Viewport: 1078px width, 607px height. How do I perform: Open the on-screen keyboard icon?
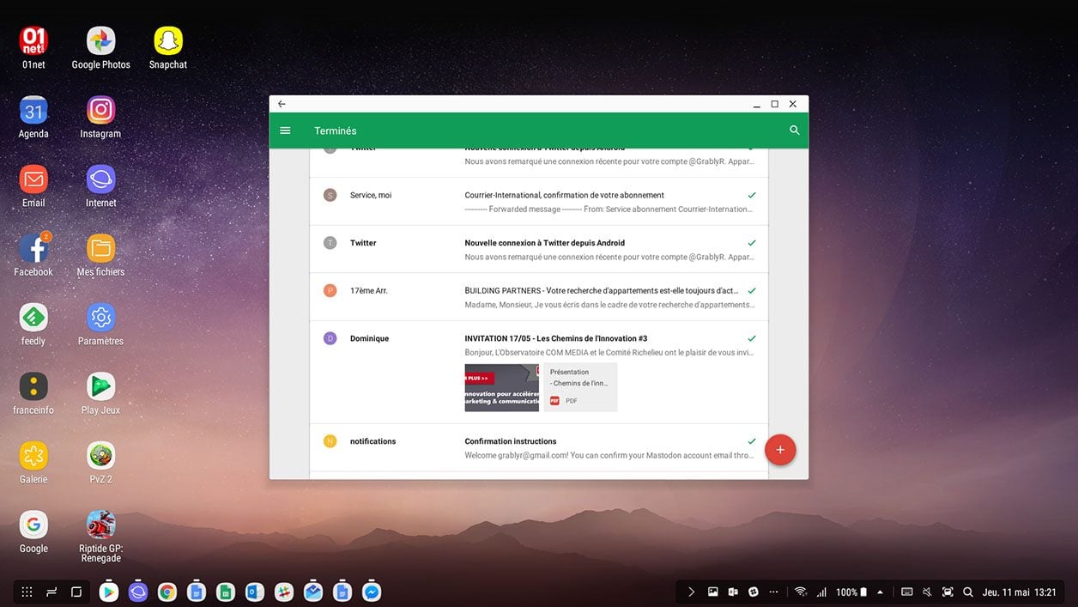906,592
